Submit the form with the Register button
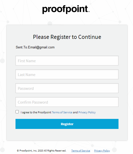Viewport: 133px width, 154px height. coord(67,124)
